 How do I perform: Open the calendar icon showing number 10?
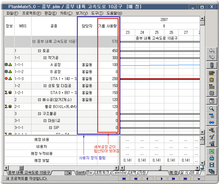point(212,101)
